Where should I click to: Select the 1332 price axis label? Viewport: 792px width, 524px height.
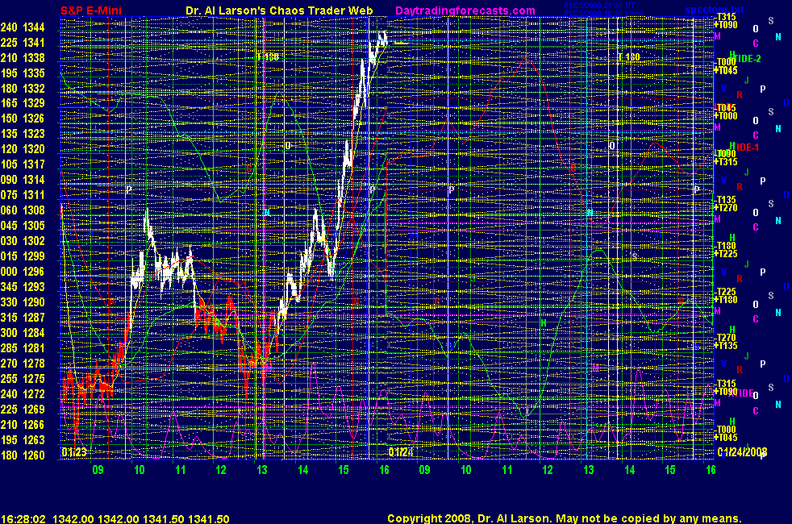pos(33,89)
